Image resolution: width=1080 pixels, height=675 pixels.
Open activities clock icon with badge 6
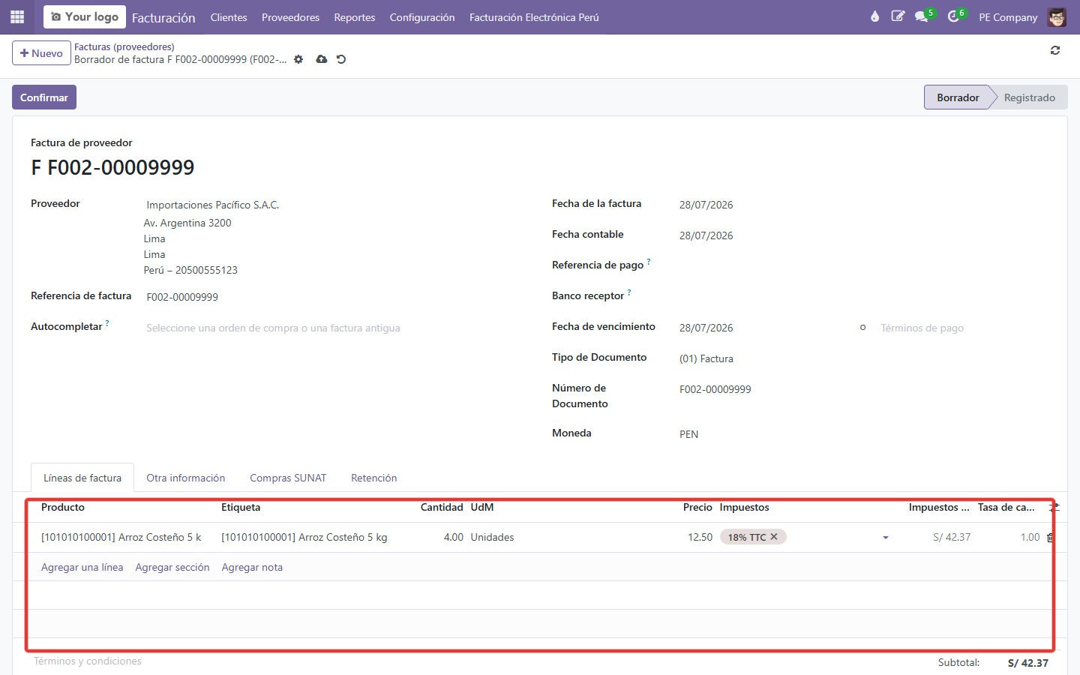tap(956, 16)
